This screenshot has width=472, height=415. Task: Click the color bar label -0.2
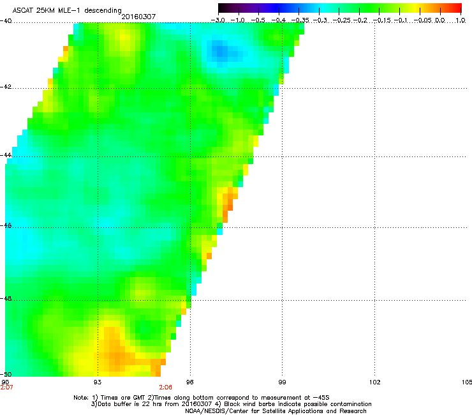[360, 20]
